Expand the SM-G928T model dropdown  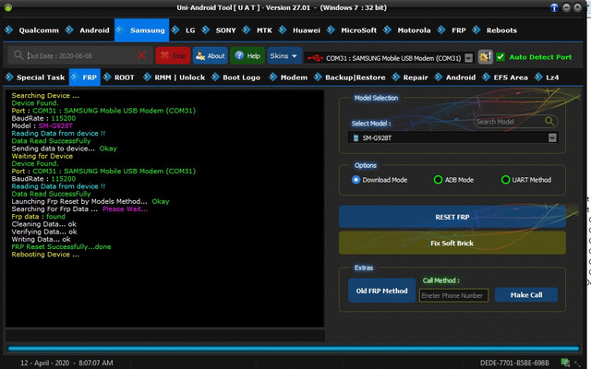tap(552, 137)
